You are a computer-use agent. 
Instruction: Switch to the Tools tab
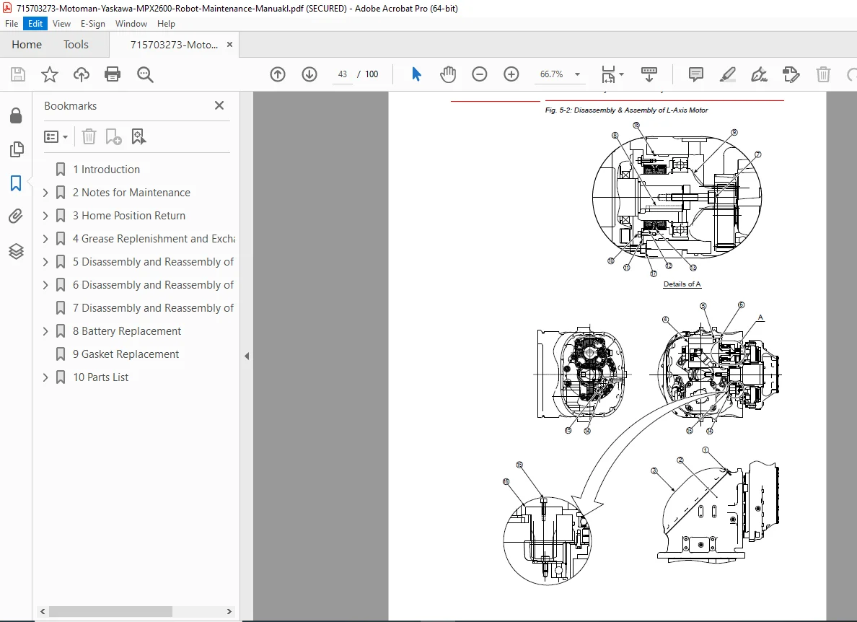pyautogui.click(x=76, y=44)
